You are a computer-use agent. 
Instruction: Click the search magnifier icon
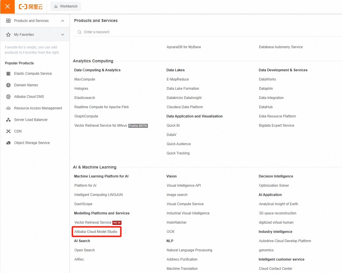(79, 32)
